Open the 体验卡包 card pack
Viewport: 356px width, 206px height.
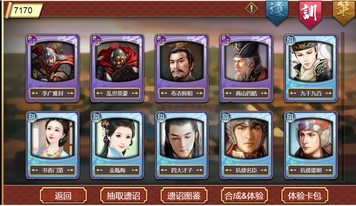coord(305,196)
